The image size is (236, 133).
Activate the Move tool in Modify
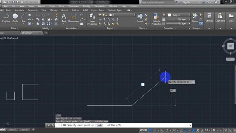[38, 15]
